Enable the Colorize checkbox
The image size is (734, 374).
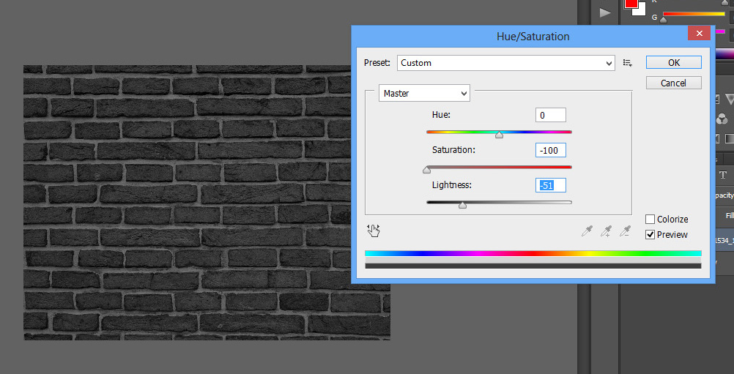click(x=650, y=220)
